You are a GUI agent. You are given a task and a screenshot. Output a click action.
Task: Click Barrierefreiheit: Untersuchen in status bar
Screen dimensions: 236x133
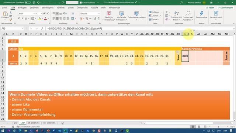tap(28, 127)
